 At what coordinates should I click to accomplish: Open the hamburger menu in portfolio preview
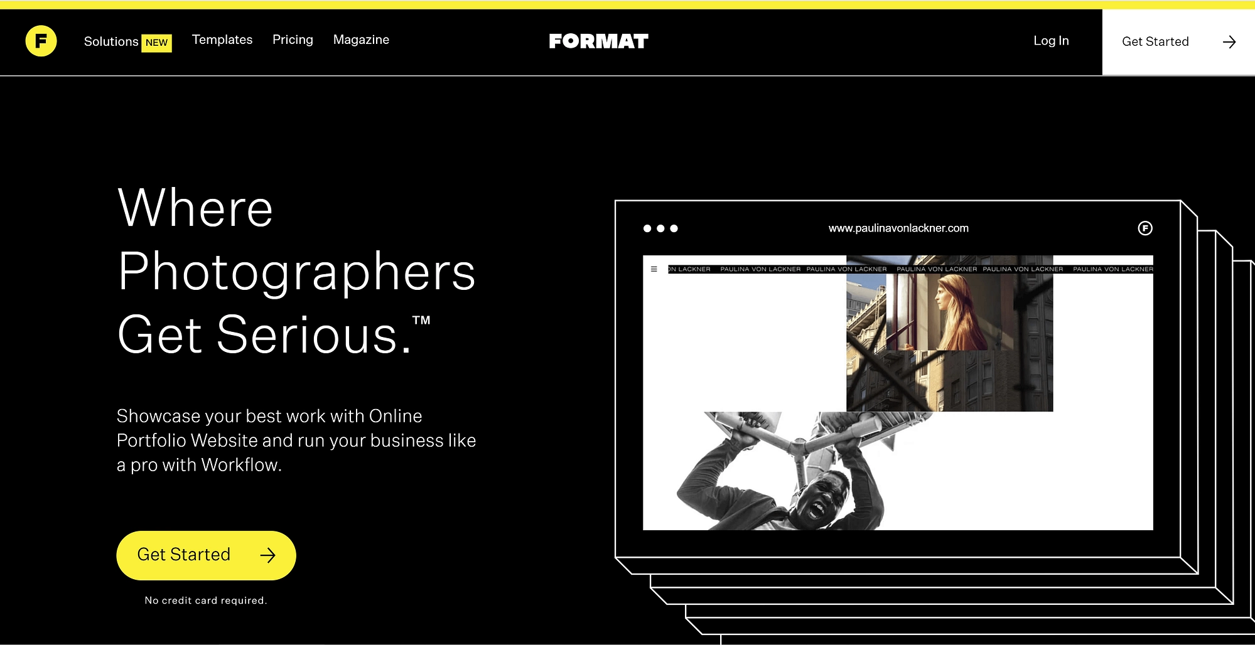pos(654,269)
